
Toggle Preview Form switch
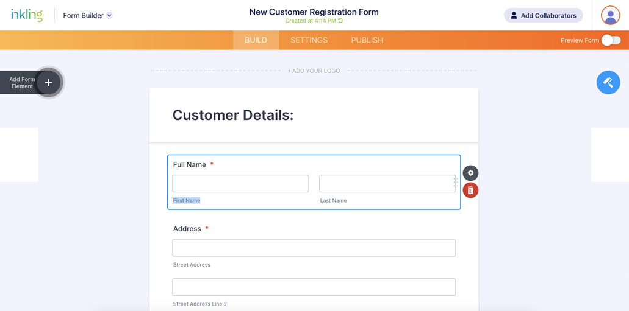611,40
